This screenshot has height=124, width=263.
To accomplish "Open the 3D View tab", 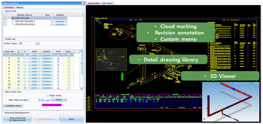I will tap(108, 3).
